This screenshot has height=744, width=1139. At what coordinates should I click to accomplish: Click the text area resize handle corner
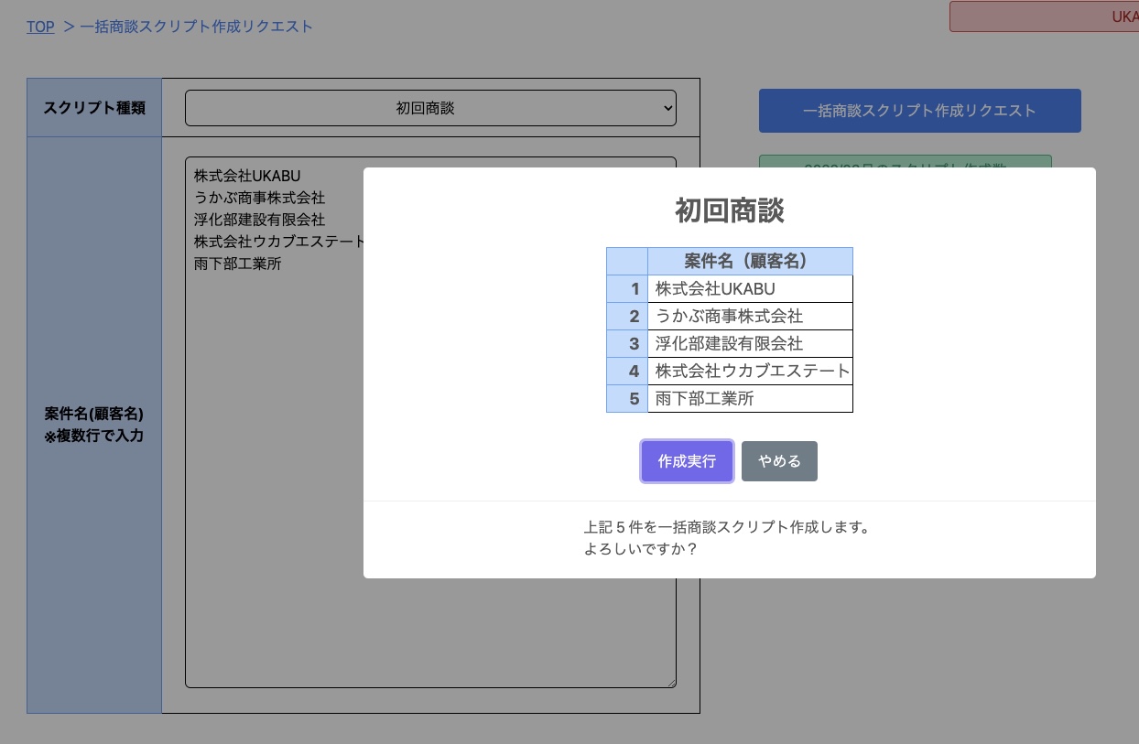(670, 682)
